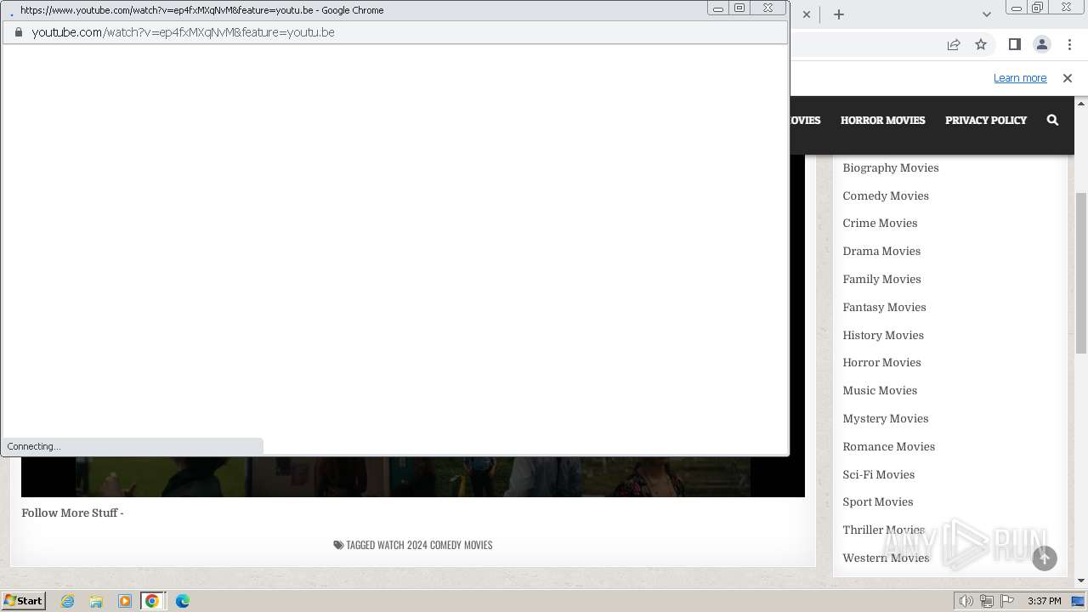
Task: Open Music Movies category
Action: click(x=880, y=390)
